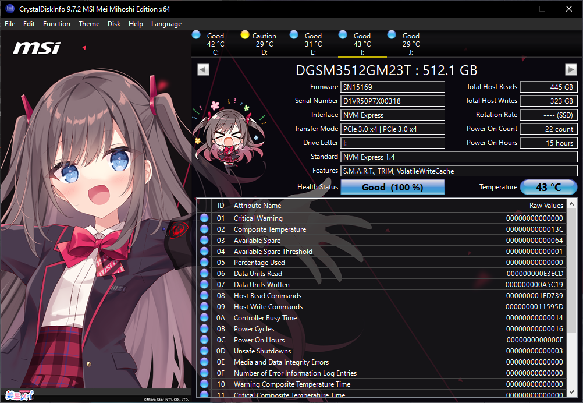The width and height of the screenshot is (583, 403).
Task: Go to previous disk with left arrow
Action: coord(203,69)
